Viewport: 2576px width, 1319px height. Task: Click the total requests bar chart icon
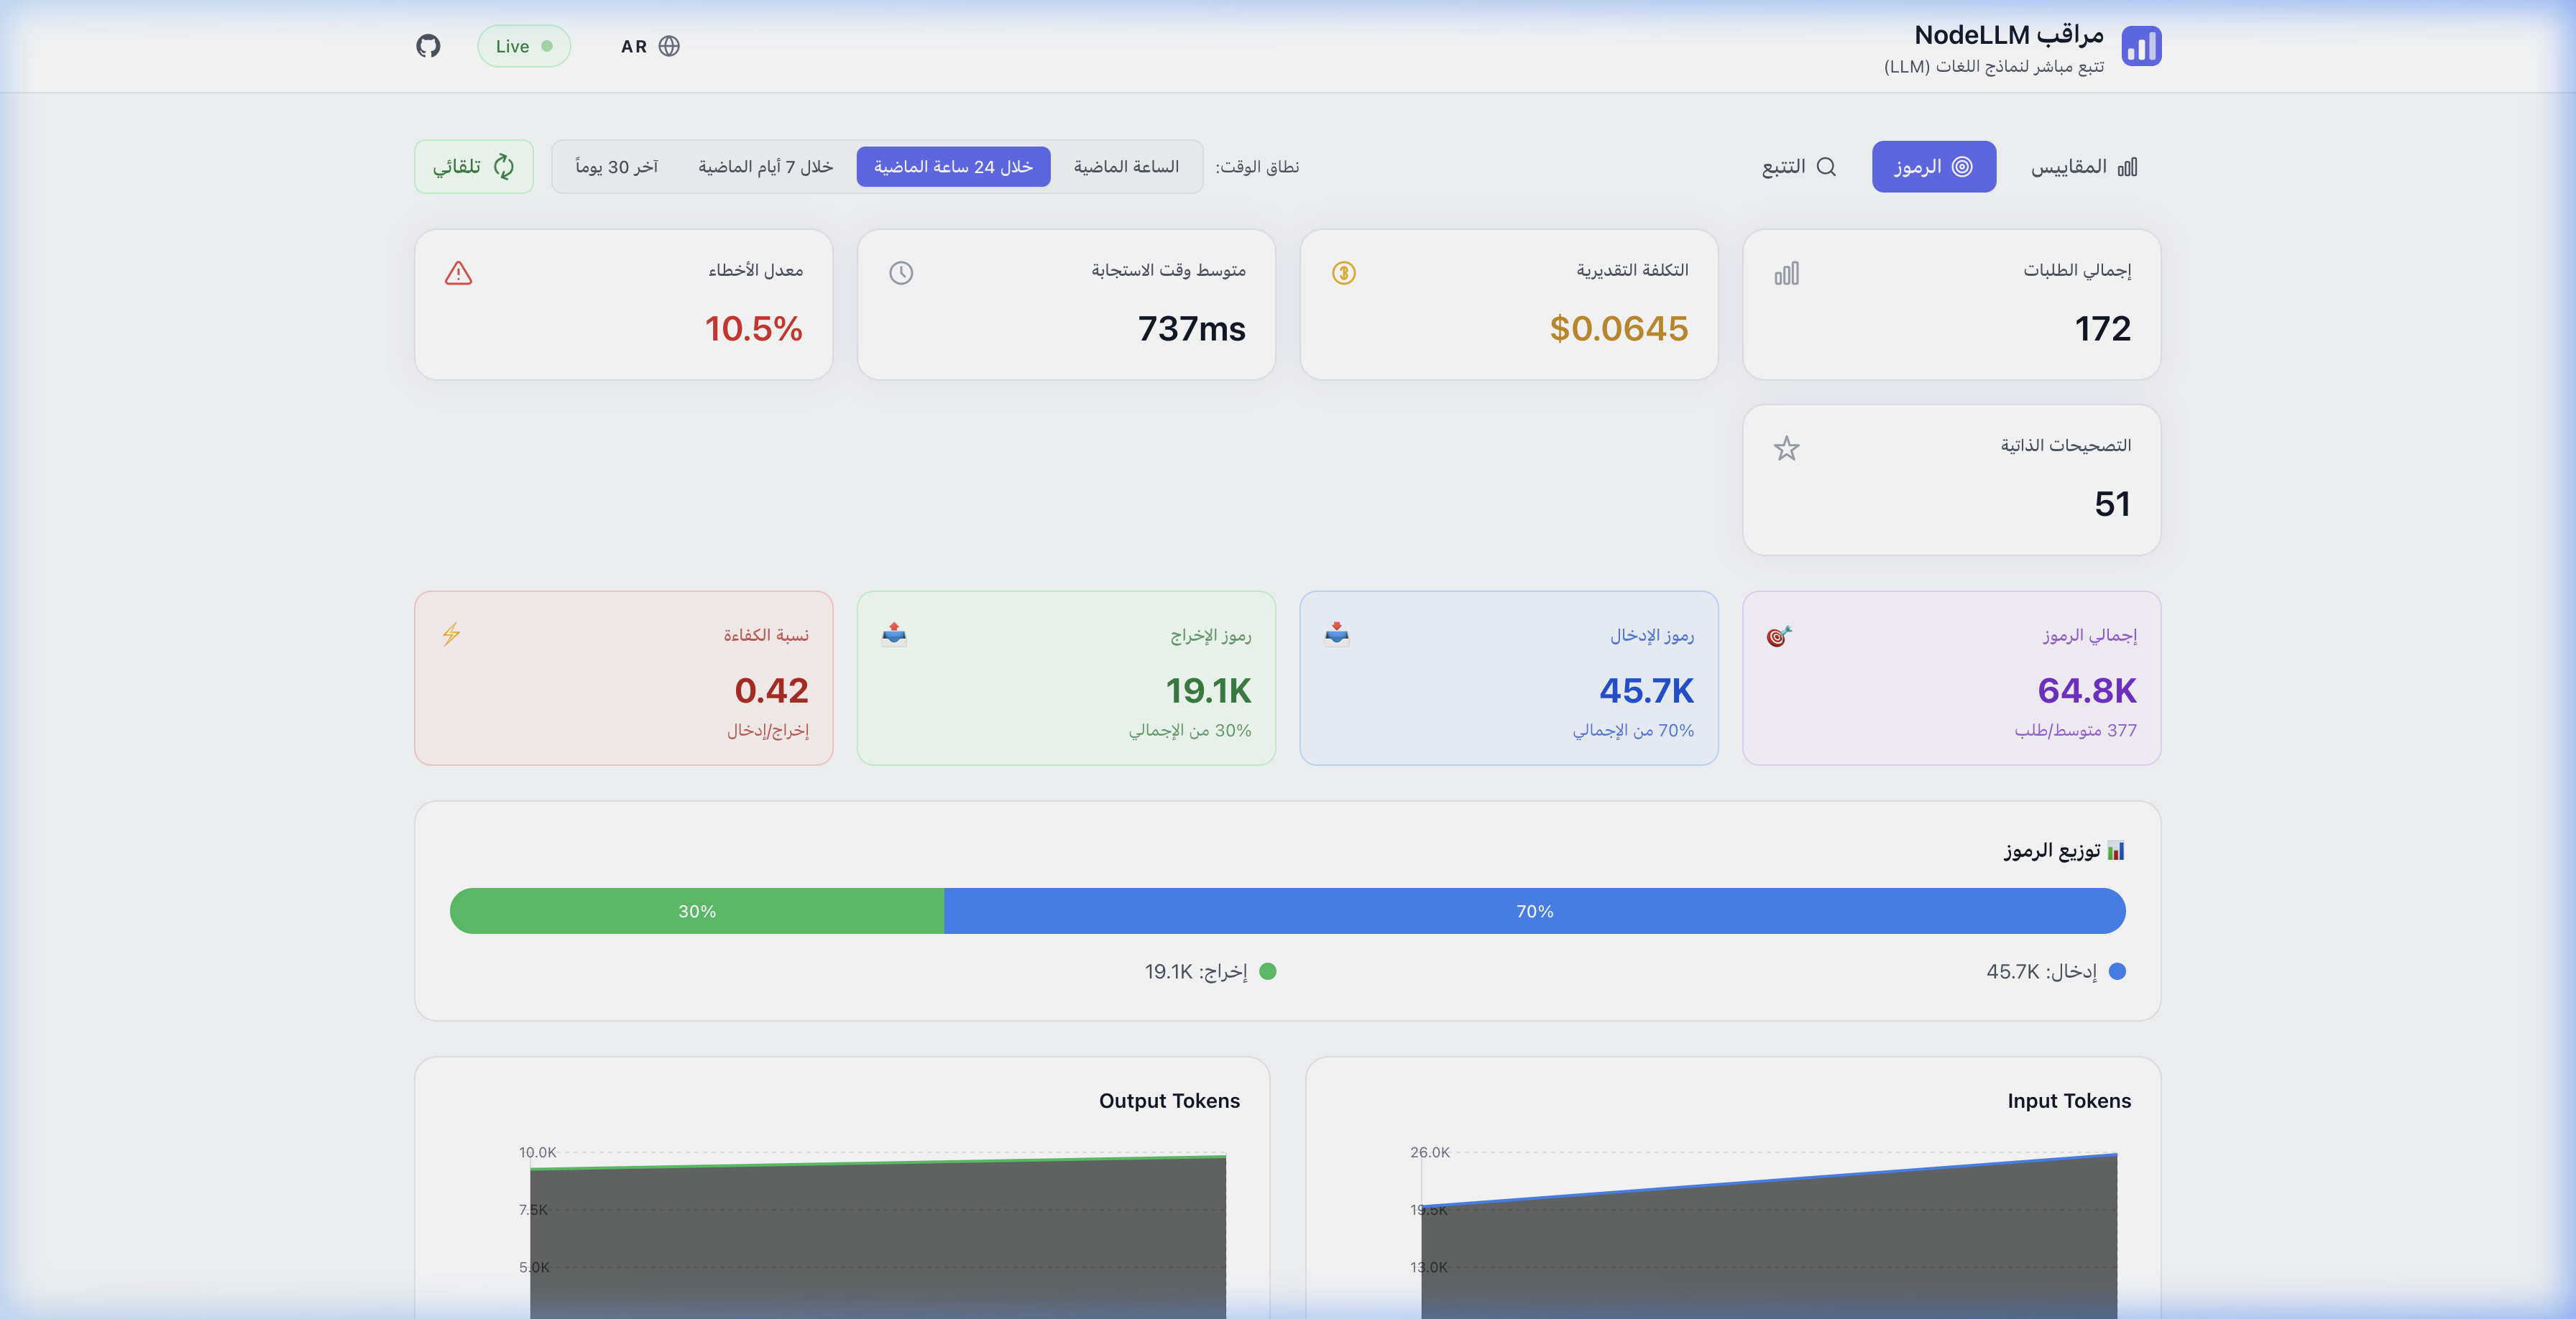click(x=1786, y=273)
